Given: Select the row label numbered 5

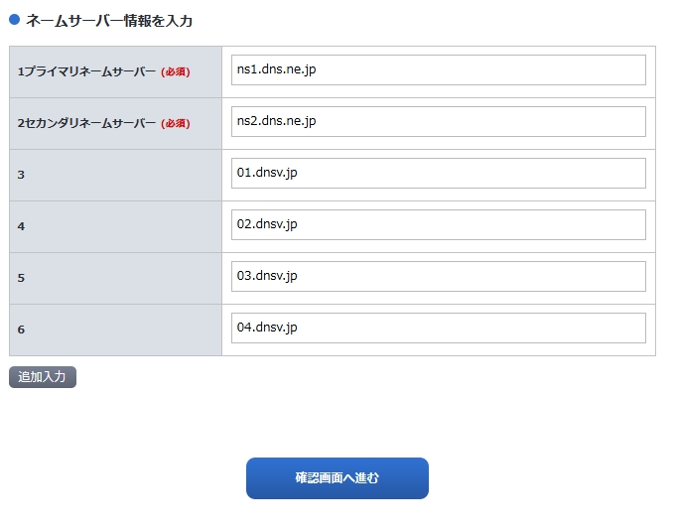Looking at the screenshot, I should [21, 279].
